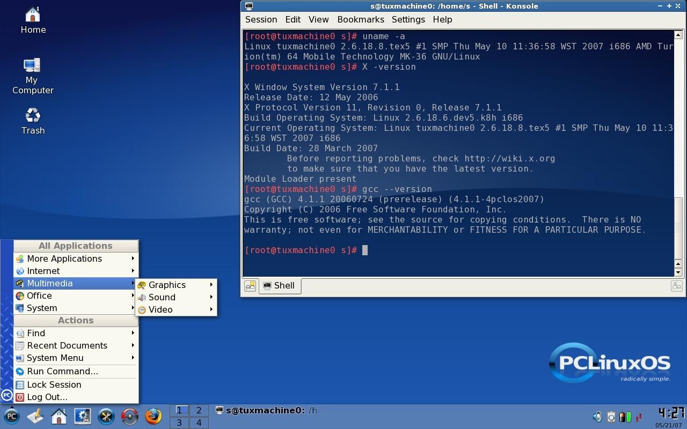The width and height of the screenshot is (687, 429).
Task: Open the PC start menu button
Action: pos(11,416)
